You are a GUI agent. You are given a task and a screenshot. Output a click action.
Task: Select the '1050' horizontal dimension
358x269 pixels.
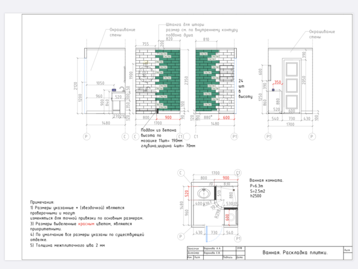100,83
